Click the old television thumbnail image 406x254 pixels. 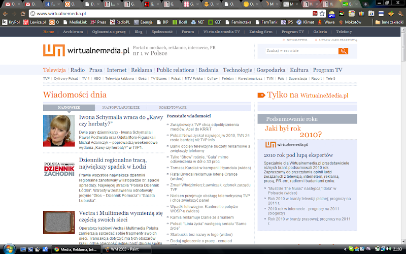pos(59,223)
